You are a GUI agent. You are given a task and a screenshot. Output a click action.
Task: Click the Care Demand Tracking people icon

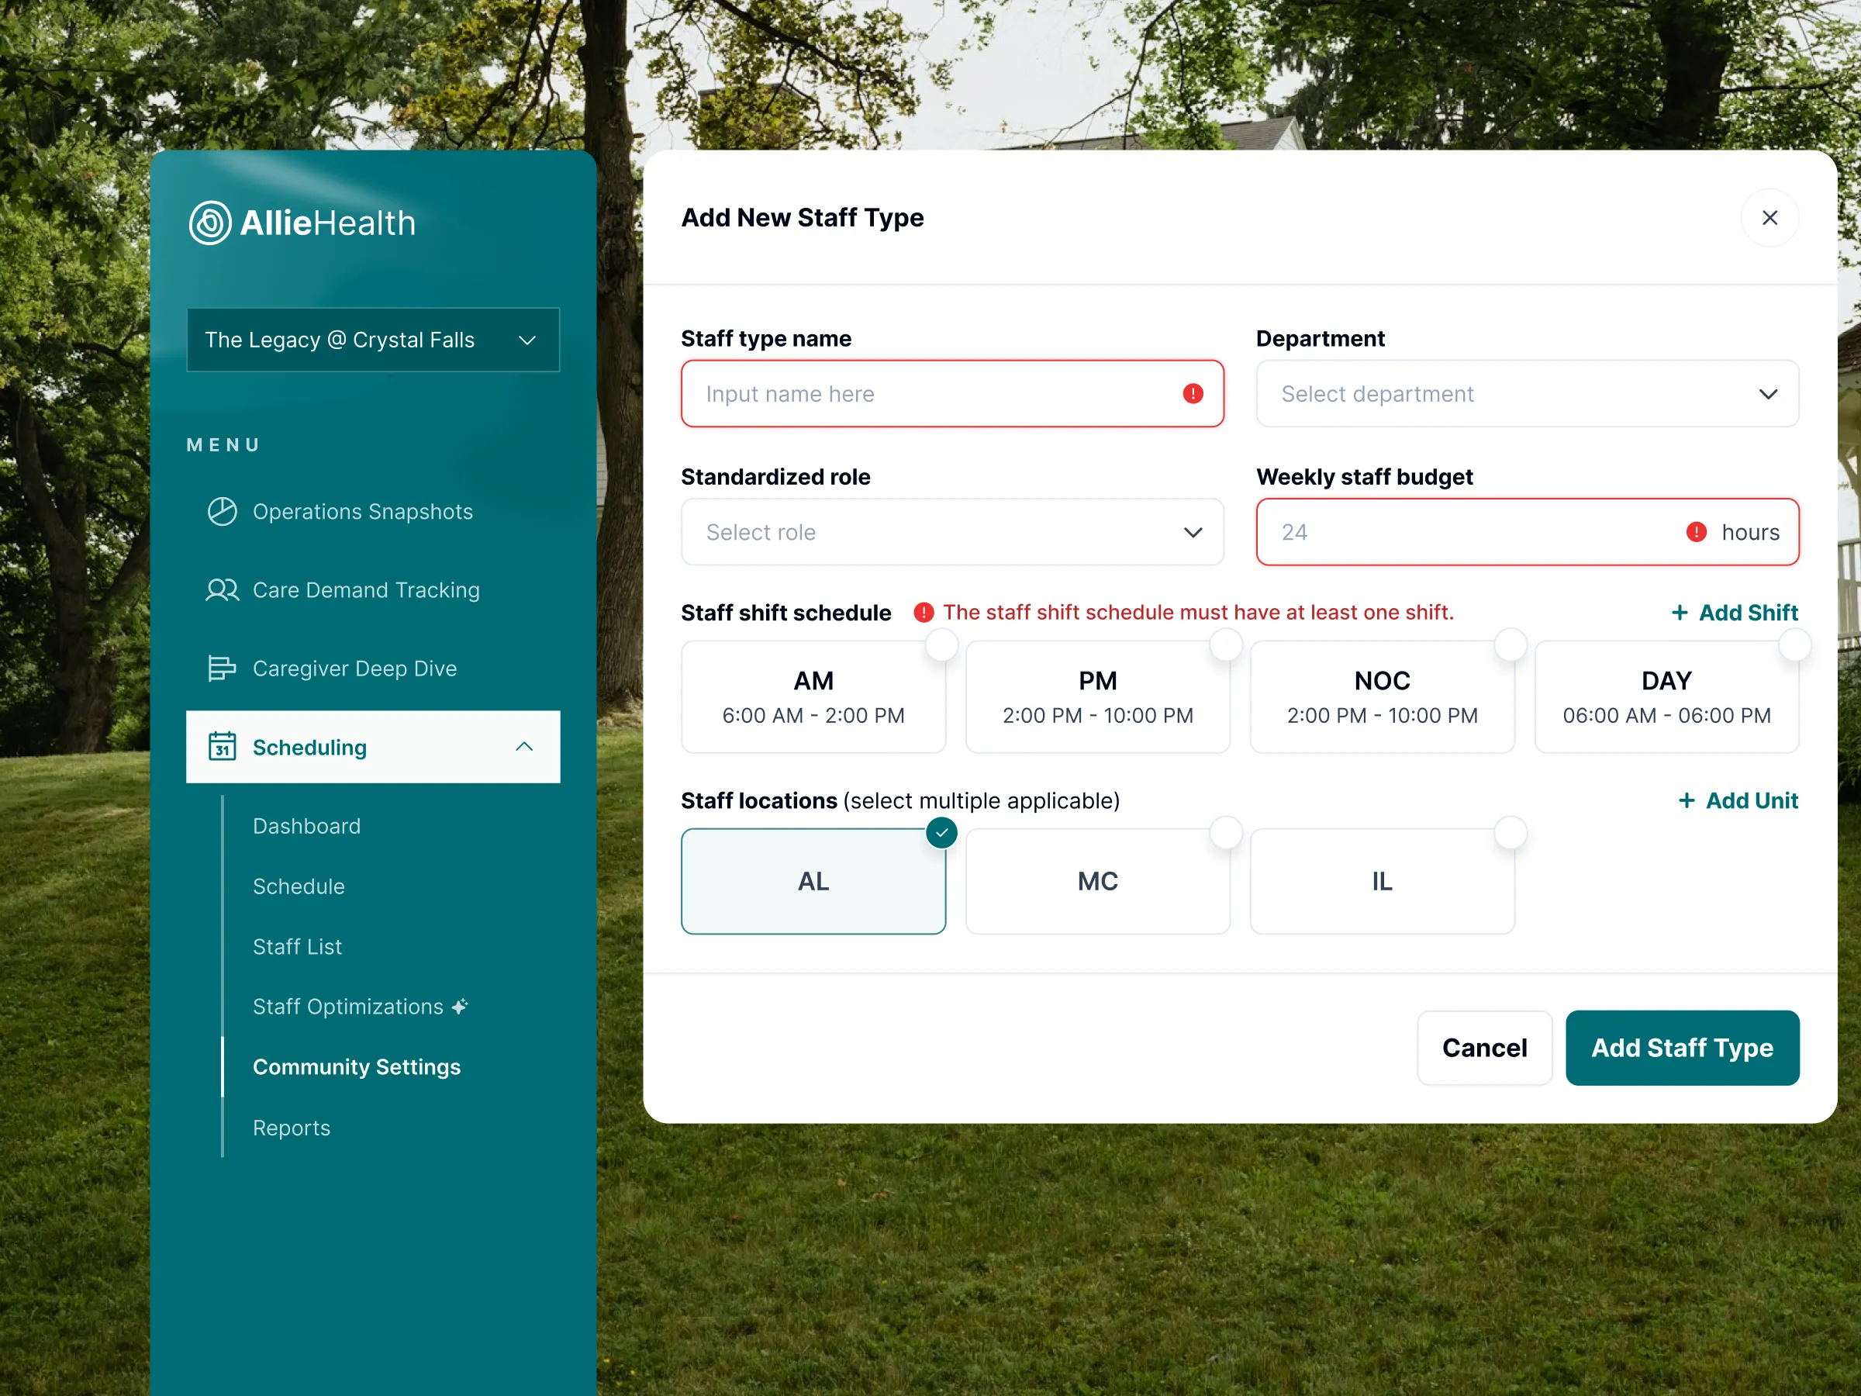pyautogui.click(x=222, y=590)
